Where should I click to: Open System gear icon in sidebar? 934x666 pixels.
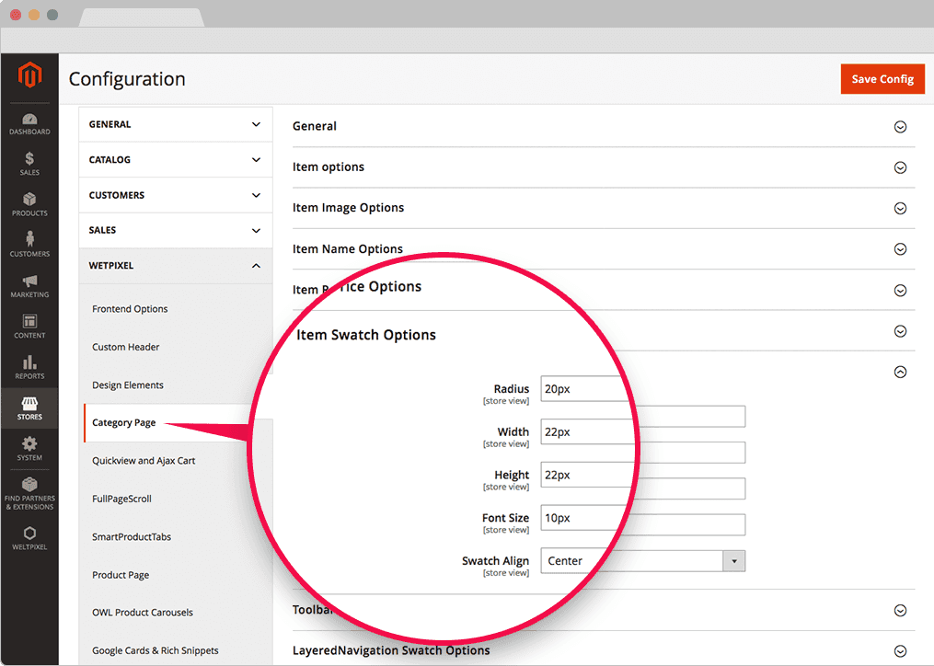coord(29,450)
